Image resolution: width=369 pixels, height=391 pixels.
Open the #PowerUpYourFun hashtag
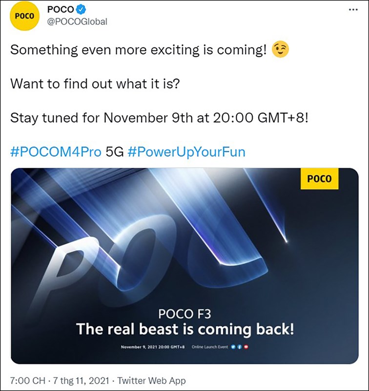(186, 152)
